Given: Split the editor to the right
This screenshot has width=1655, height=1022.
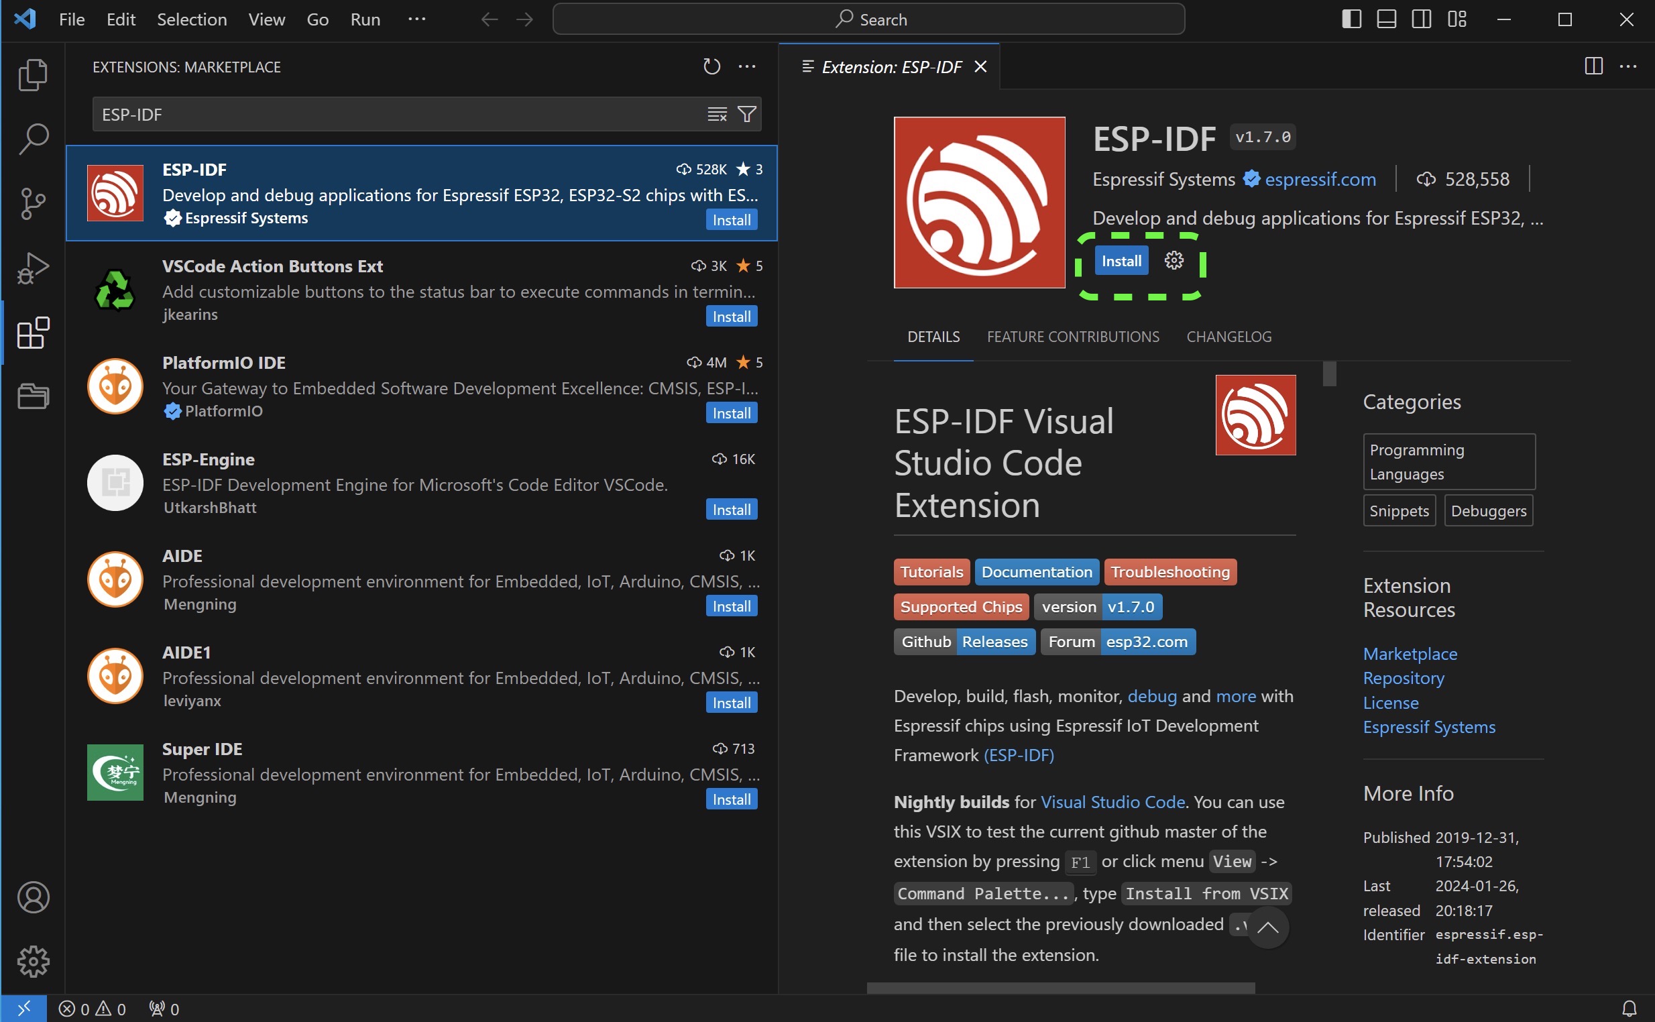Looking at the screenshot, I should point(1593,66).
